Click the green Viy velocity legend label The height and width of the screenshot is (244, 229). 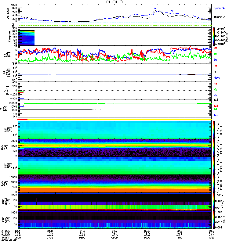(216, 90)
